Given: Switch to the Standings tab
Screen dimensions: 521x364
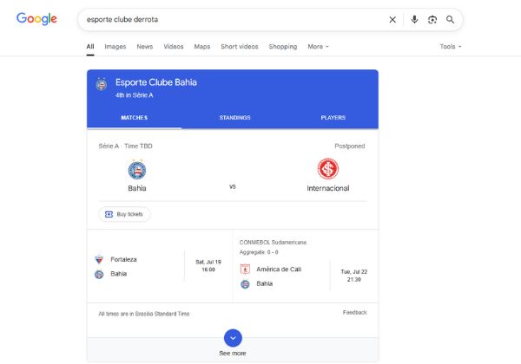Looking at the screenshot, I should (234, 117).
